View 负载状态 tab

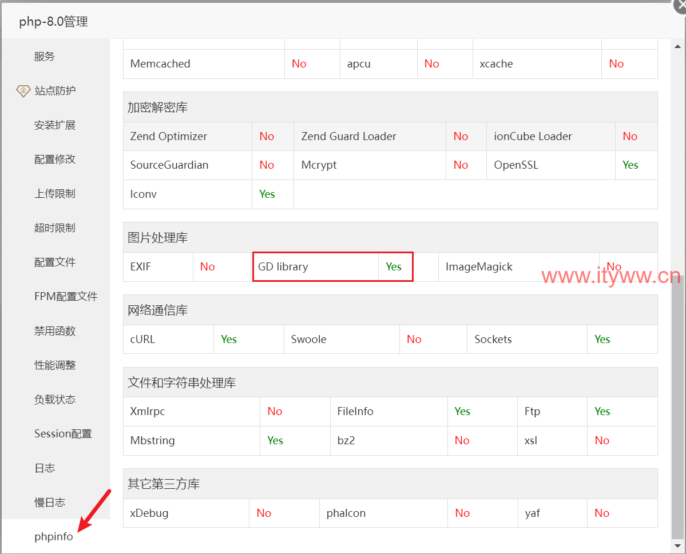click(55, 400)
